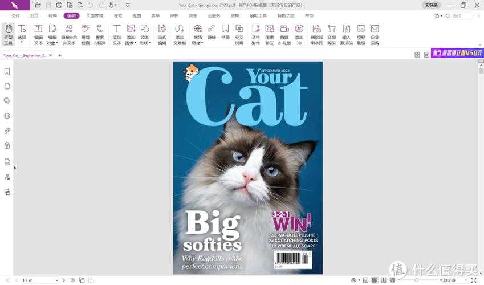Go to the next page arrow
Screen dimensions: 484x285
tap(64, 280)
